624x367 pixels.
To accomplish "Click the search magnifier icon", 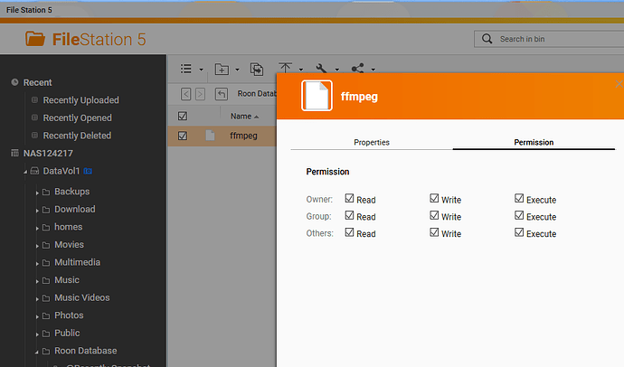I will click(487, 39).
